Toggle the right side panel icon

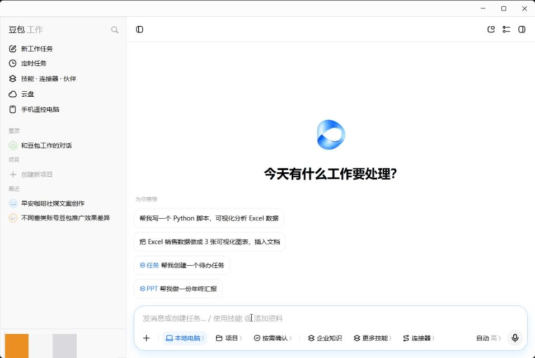(522, 29)
